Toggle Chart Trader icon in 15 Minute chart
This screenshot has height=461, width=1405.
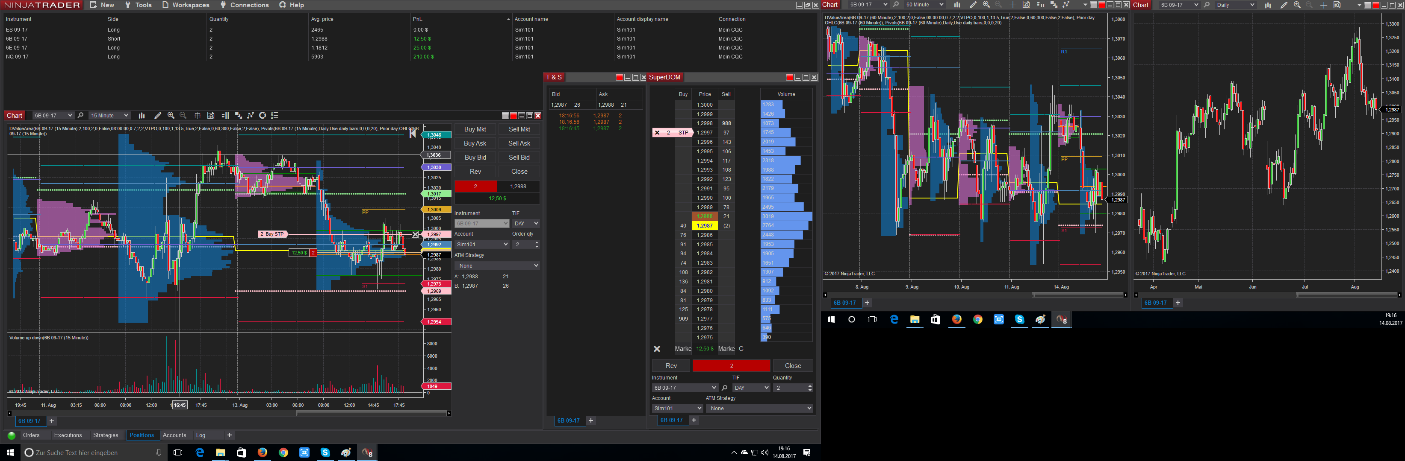(x=225, y=115)
